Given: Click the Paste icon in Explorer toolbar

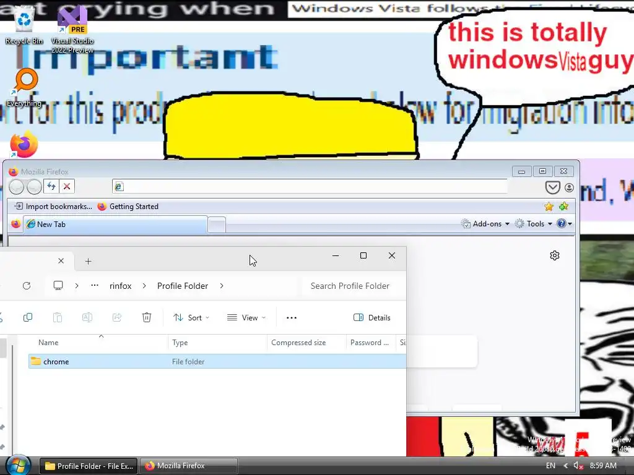Looking at the screenshot, I should click(58, 317).
